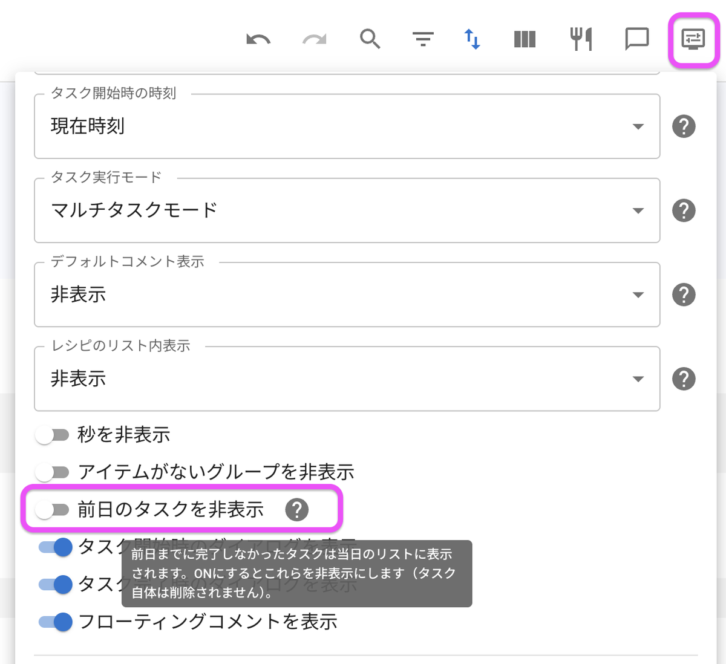This screenshot has height=664, width=726.
Task: Open recipes fork and knife icon
Action: pos(581,39)
